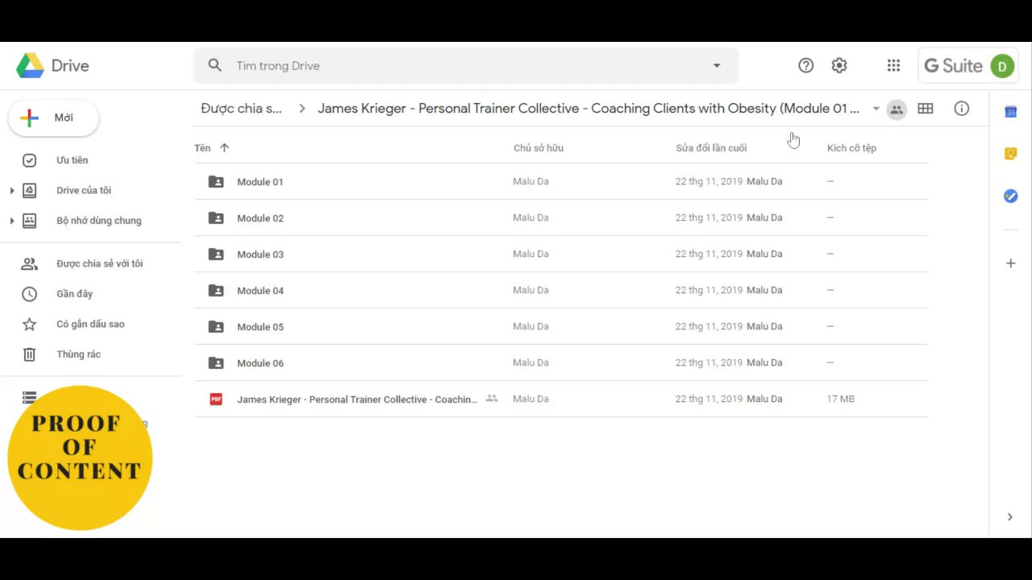Select the James Krieger PDF file
Screen dimensions: 1032x580
561,399
